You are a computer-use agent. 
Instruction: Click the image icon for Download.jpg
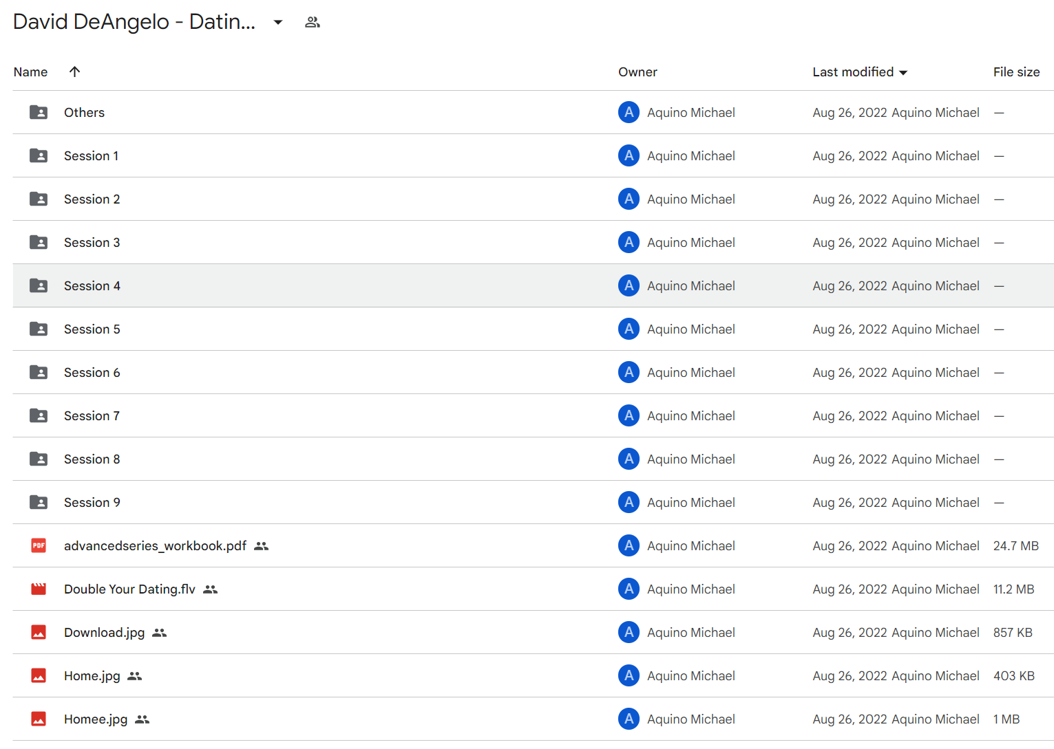[39, 632]
